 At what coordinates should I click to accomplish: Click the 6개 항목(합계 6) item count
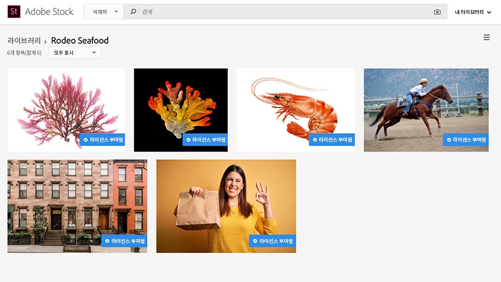click(x=24, y=53)
